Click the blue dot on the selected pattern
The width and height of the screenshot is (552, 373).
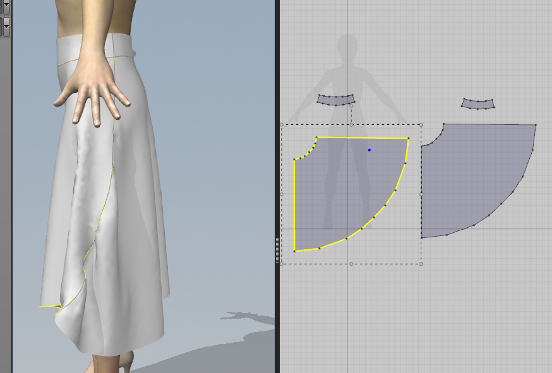pyautogui.click(x=369, y=150)
